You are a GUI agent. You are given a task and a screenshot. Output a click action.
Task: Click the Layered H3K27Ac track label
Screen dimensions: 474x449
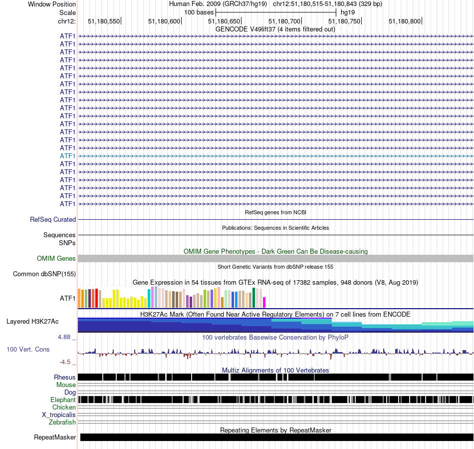[x=32, y=321]
